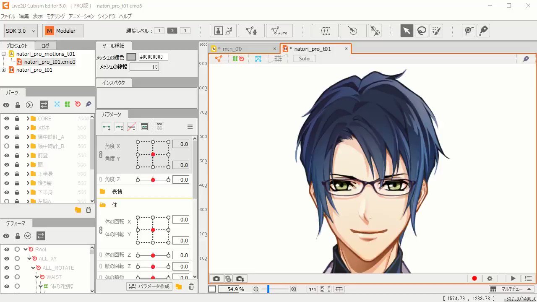Create new parameter group folder

[179, 286]
